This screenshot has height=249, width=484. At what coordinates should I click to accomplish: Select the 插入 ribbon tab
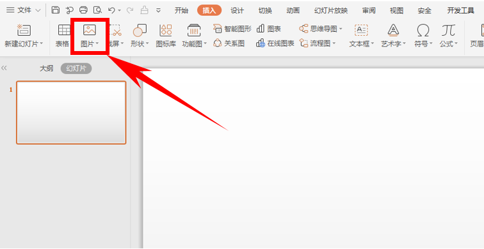click(209, 10)
